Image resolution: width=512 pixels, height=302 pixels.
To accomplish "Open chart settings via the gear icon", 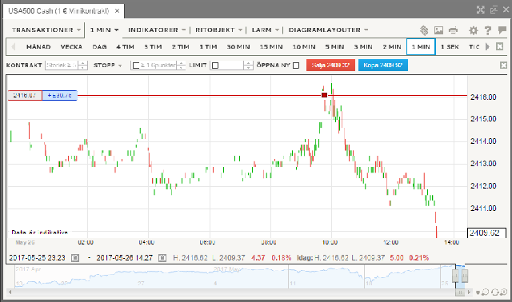I will [473, 30].
